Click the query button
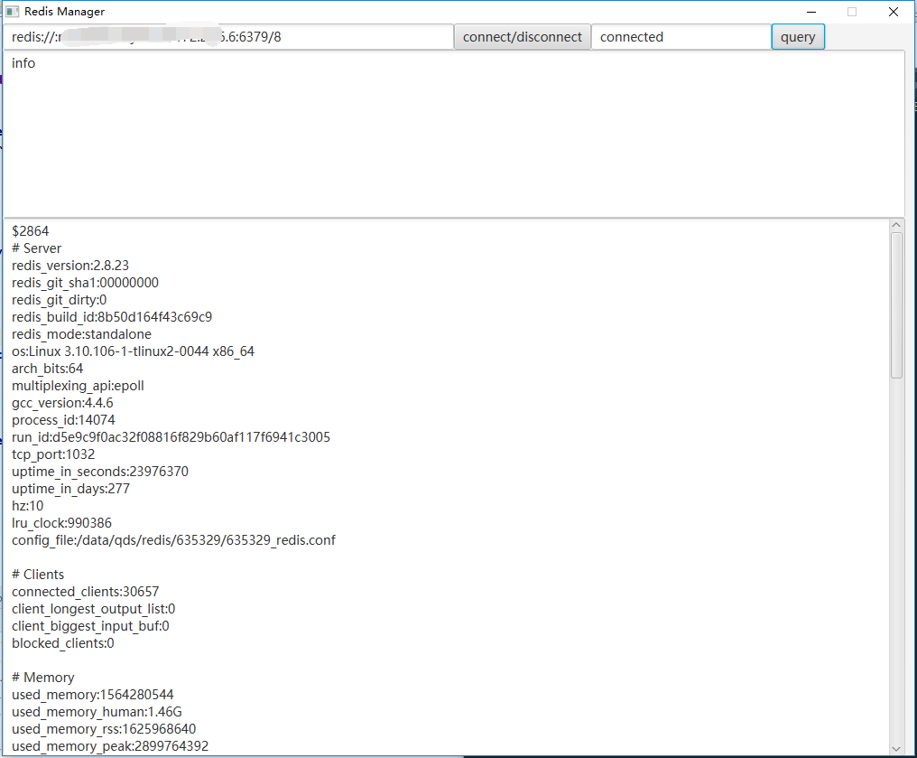Image resolution: width=917 pixels, height=758 pixels. [798, 37]
